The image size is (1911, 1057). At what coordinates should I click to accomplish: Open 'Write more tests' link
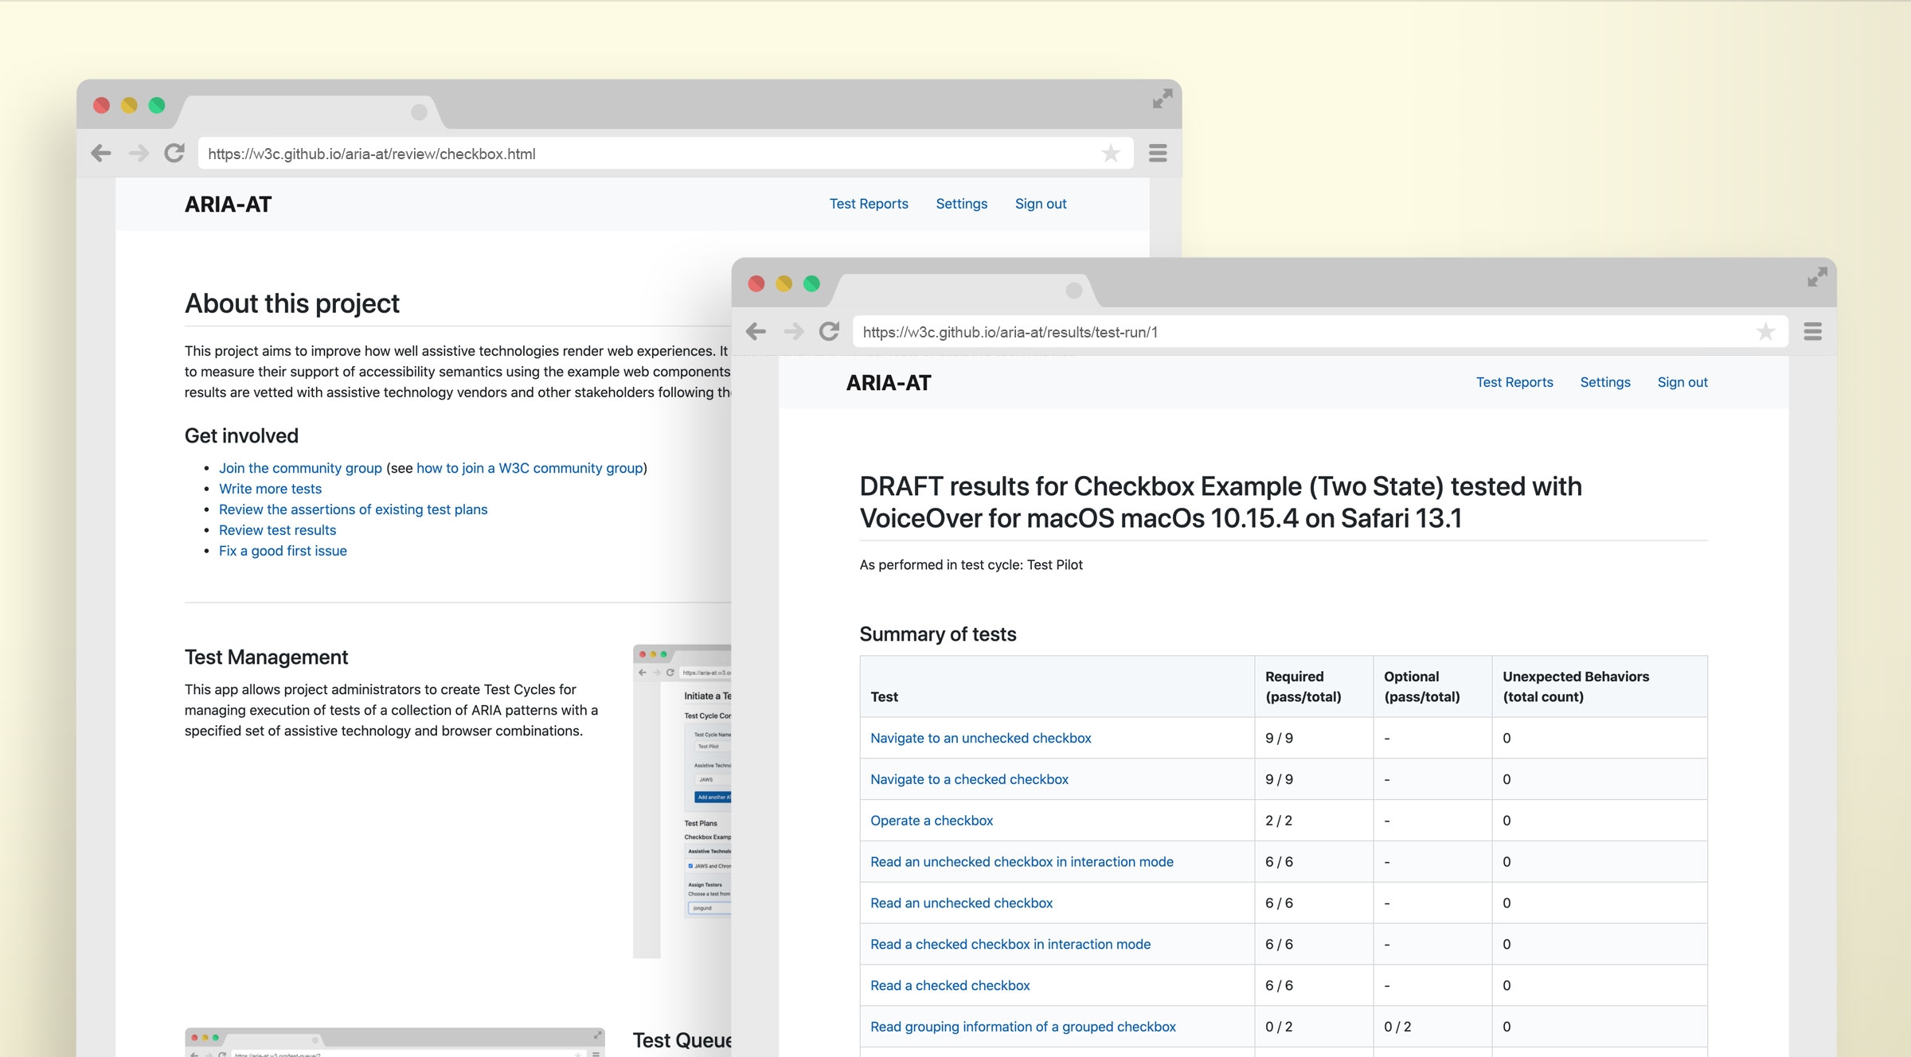click(x=270, y=489)
